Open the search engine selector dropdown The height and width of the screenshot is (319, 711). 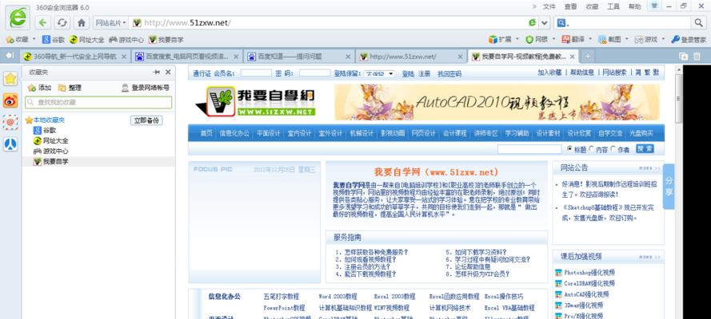(x=562, y=22)
